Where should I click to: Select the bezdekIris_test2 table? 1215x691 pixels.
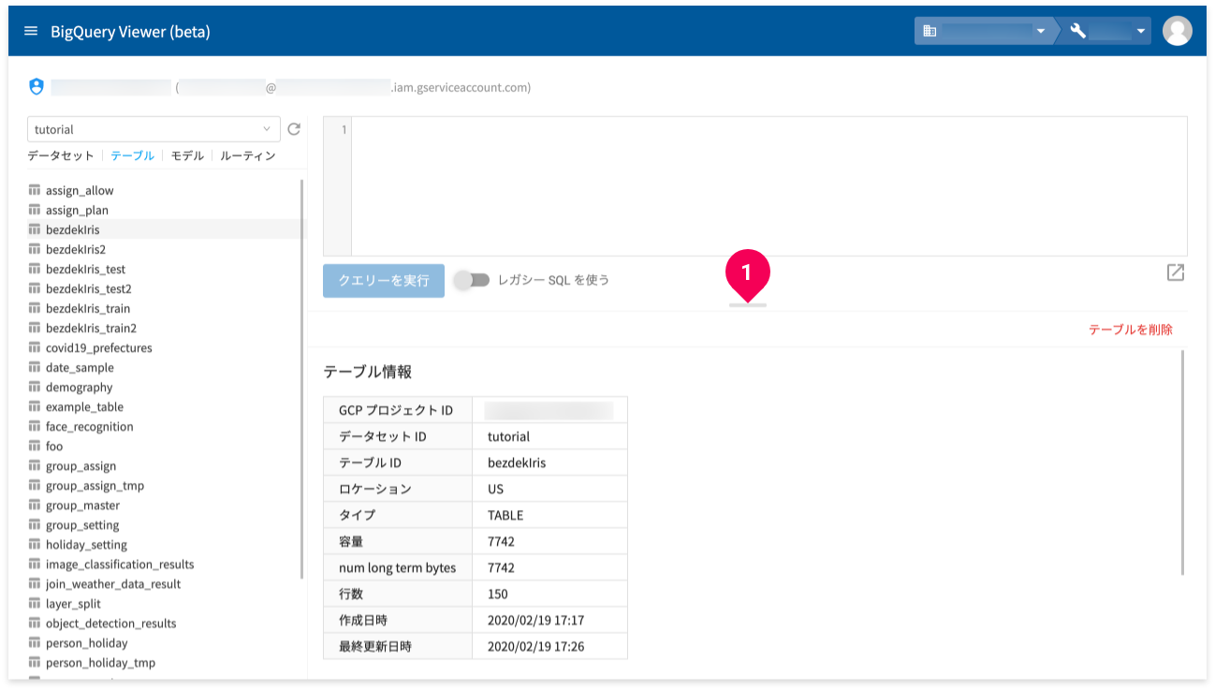coord(88,288)
